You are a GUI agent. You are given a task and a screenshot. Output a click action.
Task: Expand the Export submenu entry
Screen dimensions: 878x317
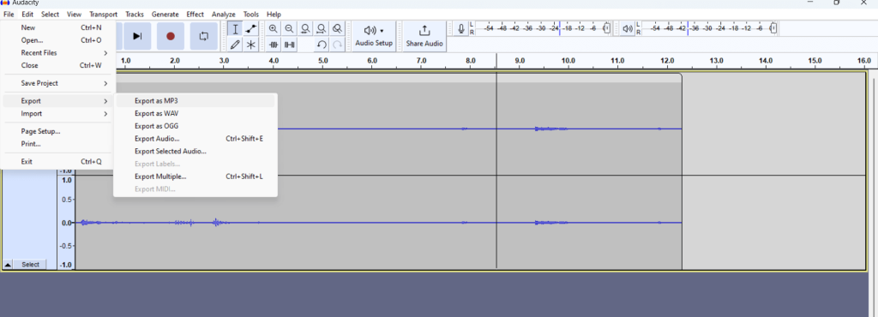(58, 101)
